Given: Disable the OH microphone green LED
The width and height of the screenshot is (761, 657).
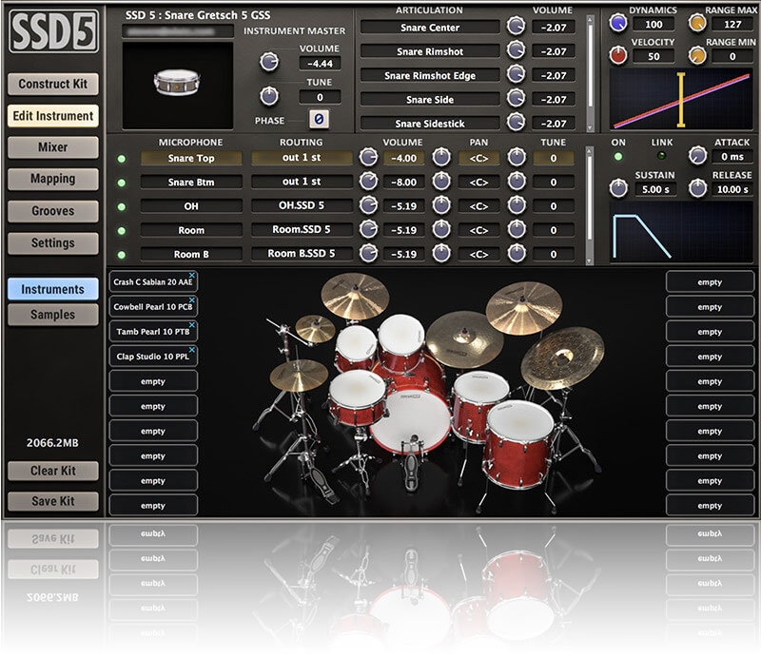Looking at the screenshot, I should pyautogui.click(x=121, y=206).
